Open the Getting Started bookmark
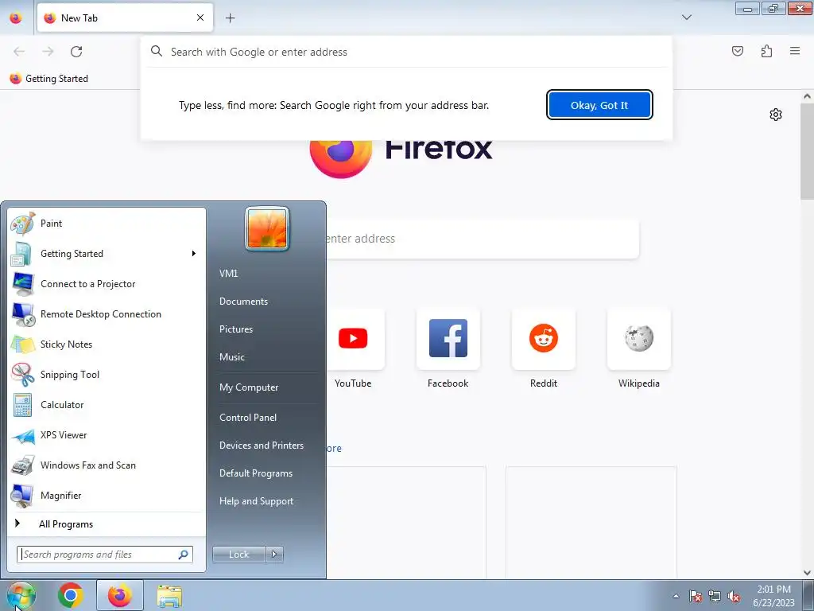 [x=49, y=79]
